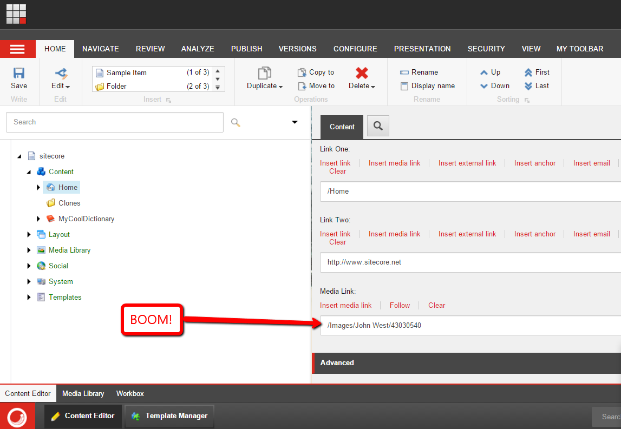Switch to the PUBLISH ribbon tab
Screen dimensions: 621x429
246,49
